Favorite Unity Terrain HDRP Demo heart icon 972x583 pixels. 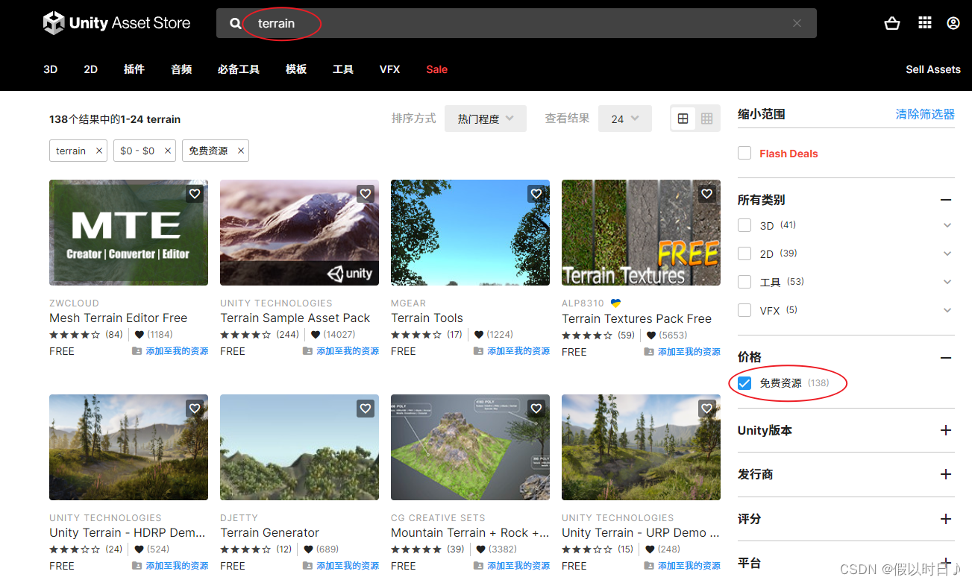point(195,409)
